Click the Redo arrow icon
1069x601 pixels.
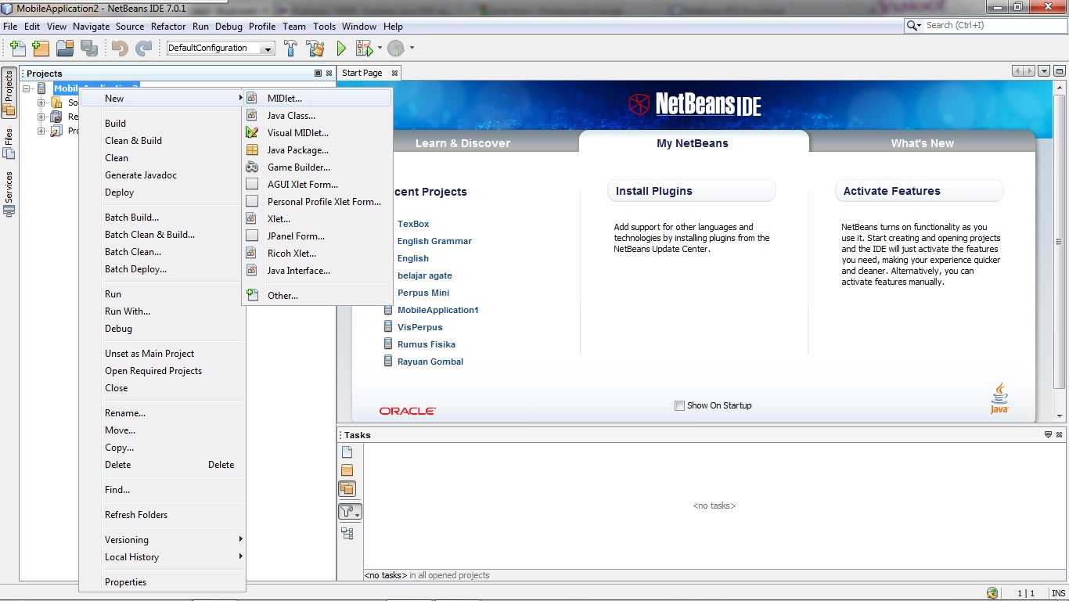coord(143,49)
